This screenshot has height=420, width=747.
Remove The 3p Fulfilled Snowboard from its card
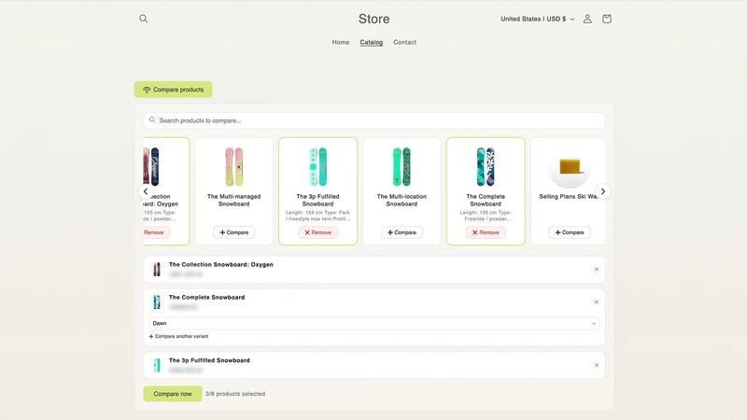(x=317, y=232)
